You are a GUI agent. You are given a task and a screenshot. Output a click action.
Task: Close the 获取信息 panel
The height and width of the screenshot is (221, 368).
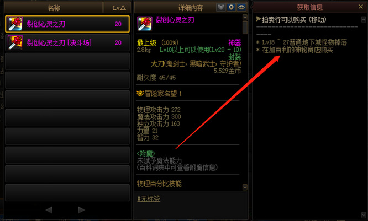tap(361, 7)
